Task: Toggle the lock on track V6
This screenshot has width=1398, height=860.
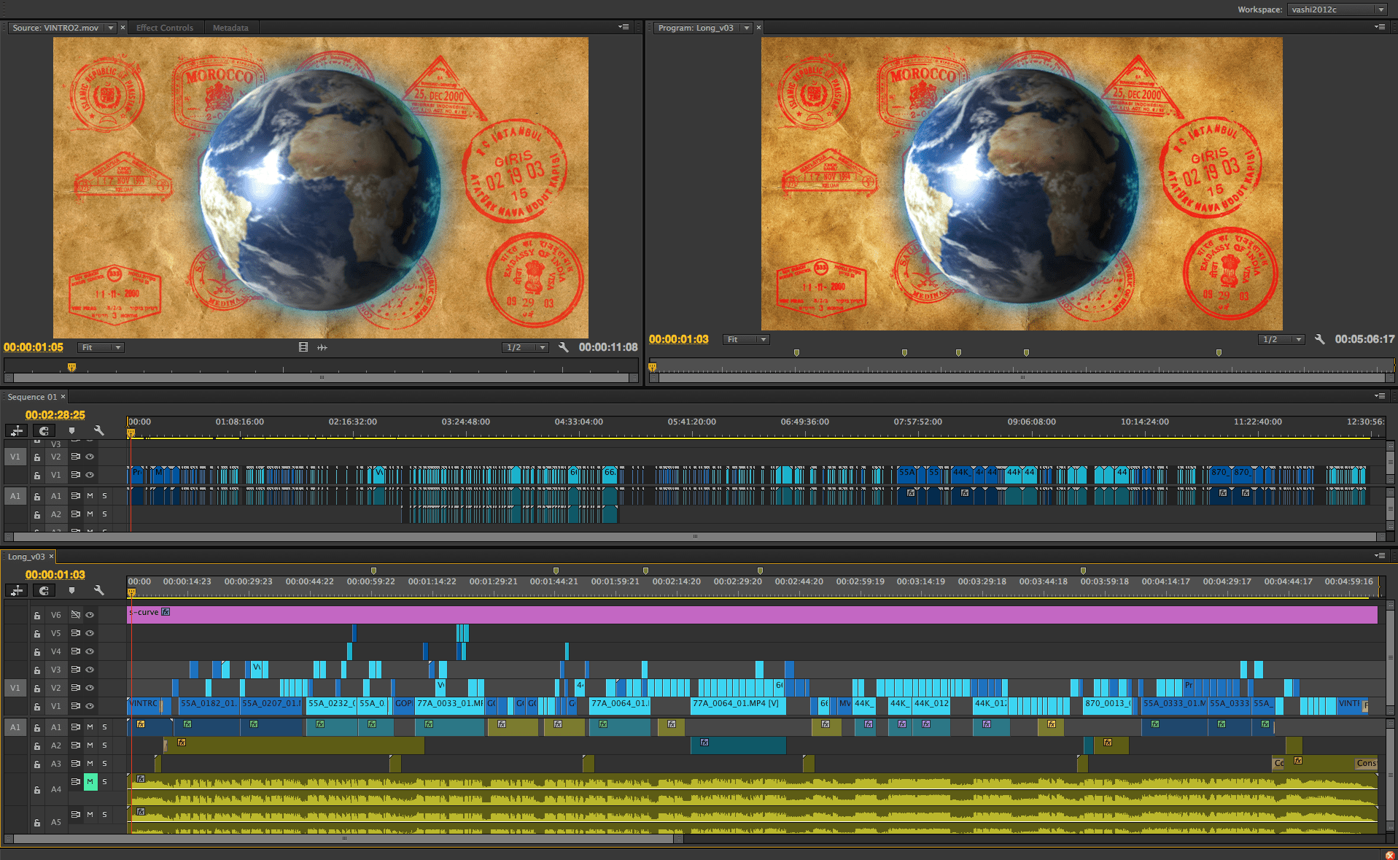Action: tap(37, 616)
